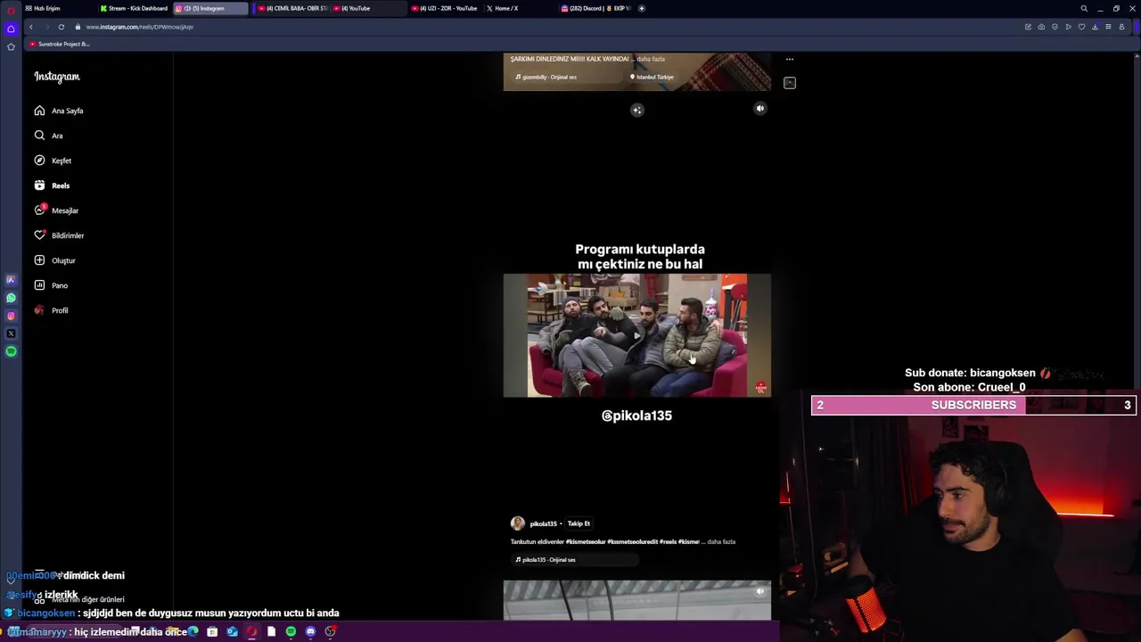Expand caption with first 'daha fazla'
The width and height of the screenshot is (1141, 642).
(651, 59)
